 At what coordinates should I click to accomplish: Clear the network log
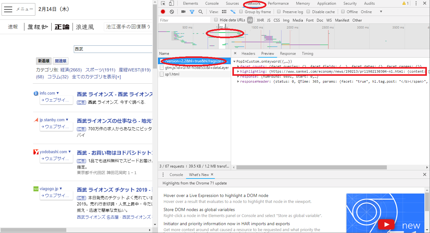click(x=172, y=12)
